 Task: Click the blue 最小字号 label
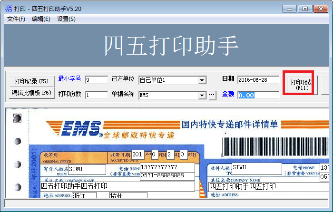69,78
